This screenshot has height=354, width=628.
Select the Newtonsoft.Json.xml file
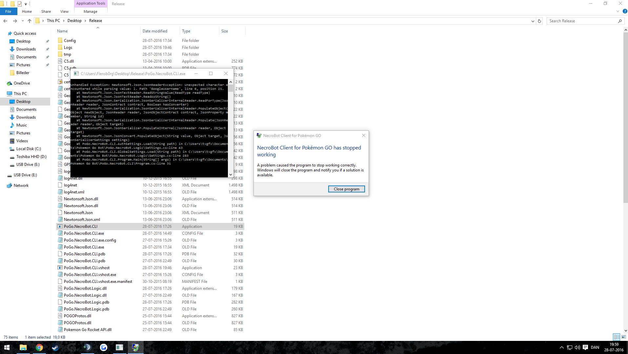82,220
